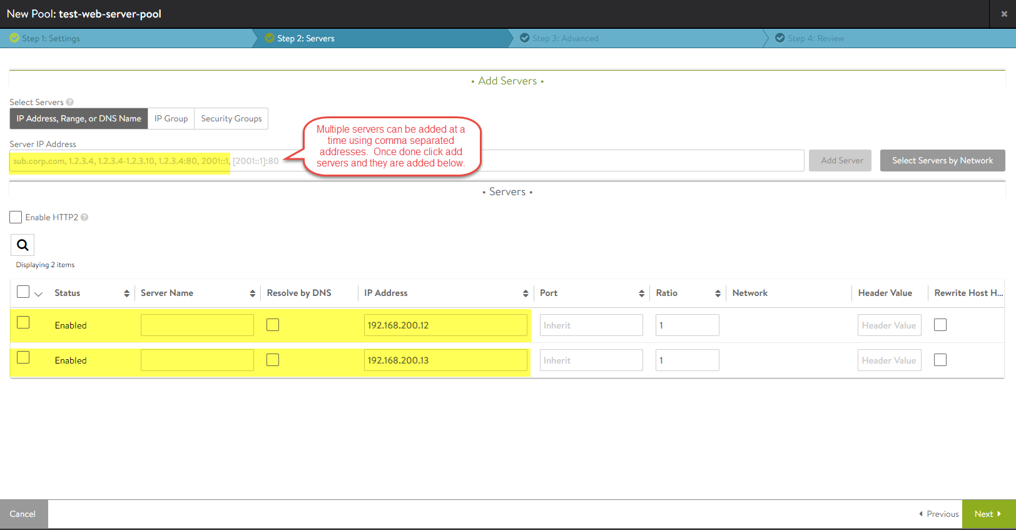This screenshot has width=1016, height=530.
Task: Sort by IP Address column arrows
Action: 526,293
